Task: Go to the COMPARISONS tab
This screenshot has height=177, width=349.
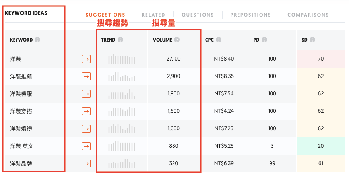Action: pos(308,15)
